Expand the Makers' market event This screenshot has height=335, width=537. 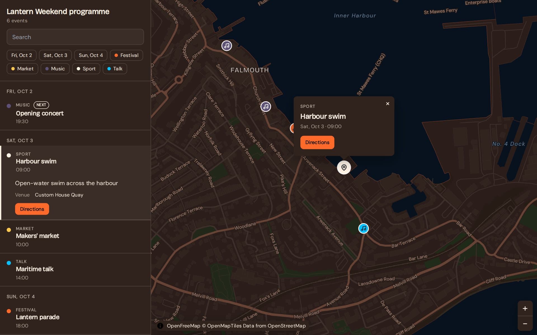pyautogui.click(x=76, y=236)
